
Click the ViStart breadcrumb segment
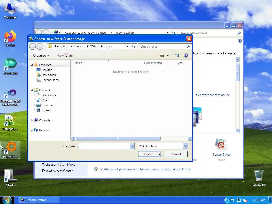[94, 46]
